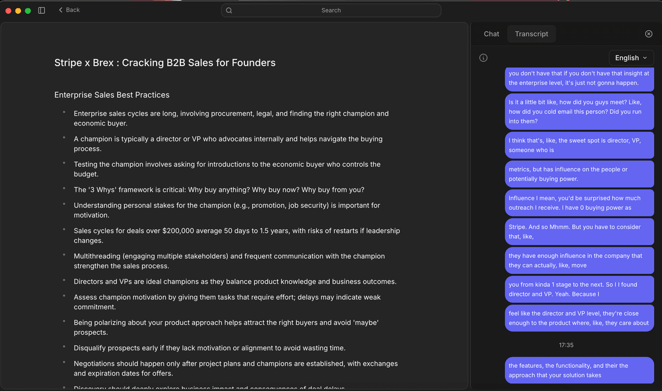Click transcript bubble 'you don't have that'
This screenshot has width=662, height=391.
[x=579, y=78]
